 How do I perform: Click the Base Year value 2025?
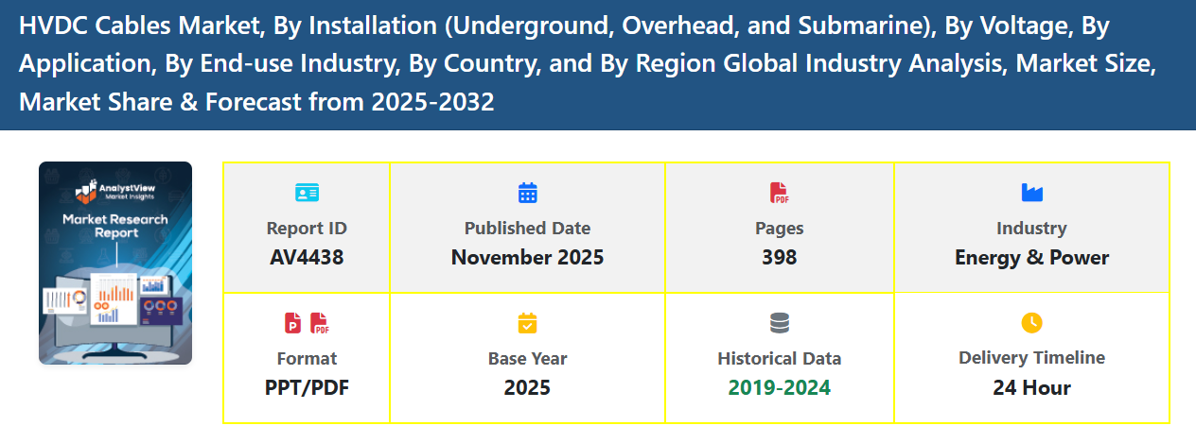[527, 387]
